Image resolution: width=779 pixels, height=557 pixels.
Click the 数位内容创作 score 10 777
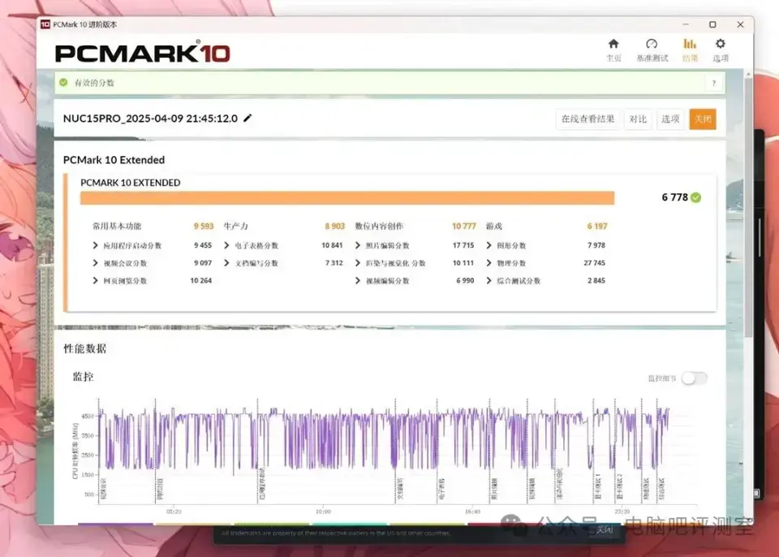point(464,227)
